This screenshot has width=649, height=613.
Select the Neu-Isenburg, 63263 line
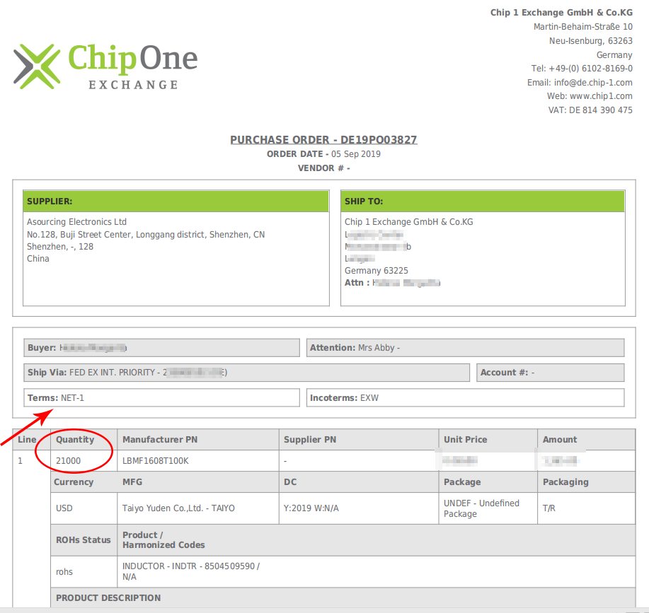591,40
